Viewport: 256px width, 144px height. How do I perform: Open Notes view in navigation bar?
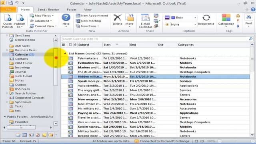pyautogui.click(x=44, y=135)
